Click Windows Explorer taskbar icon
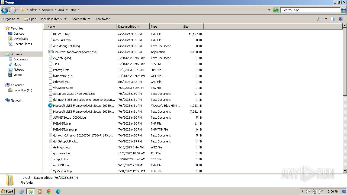This screenshot has width=347, height=195. click(x=31, y=191)
